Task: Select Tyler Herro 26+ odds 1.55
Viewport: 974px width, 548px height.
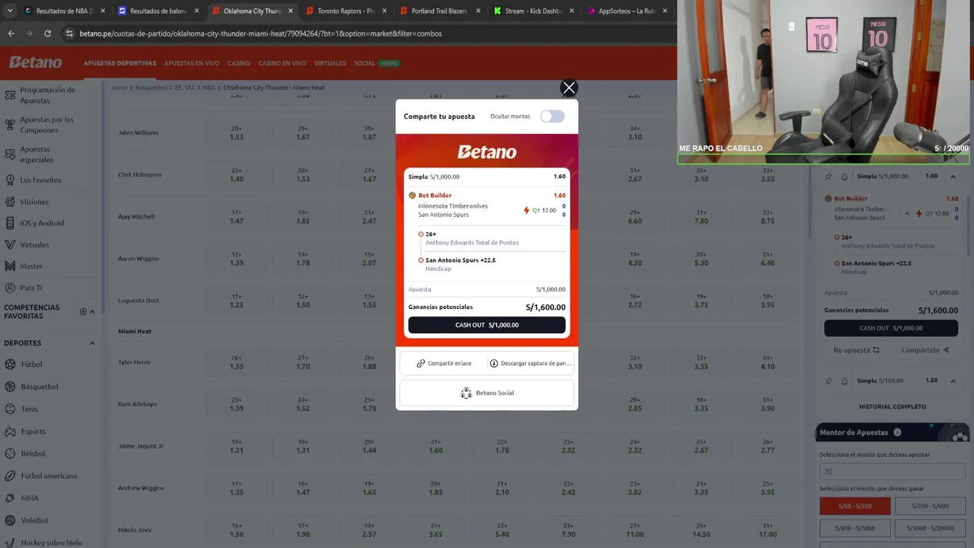Action: [237, 362]
